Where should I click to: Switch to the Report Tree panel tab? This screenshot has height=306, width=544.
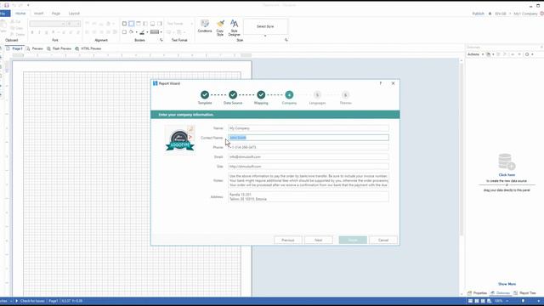pos(525,293)
